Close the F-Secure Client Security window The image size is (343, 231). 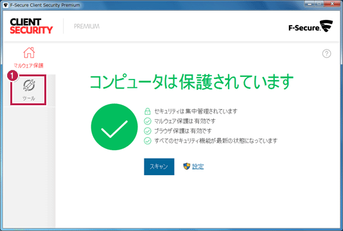click(332, 4)
